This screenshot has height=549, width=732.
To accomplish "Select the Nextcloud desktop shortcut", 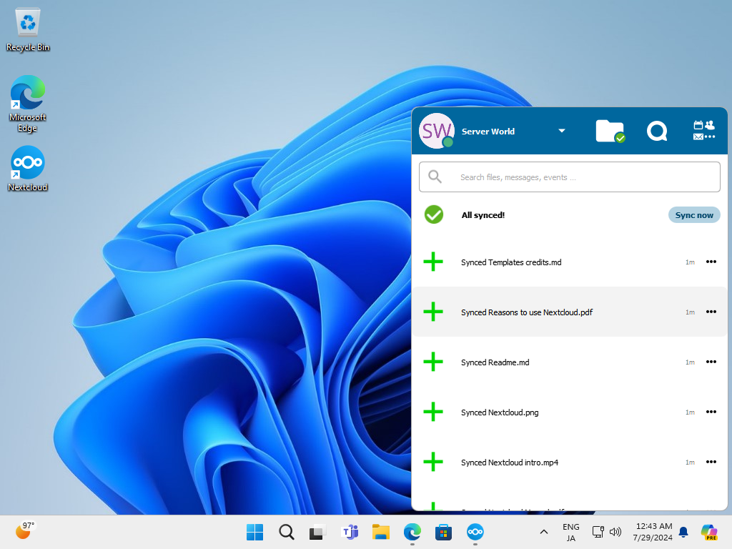I will point(28,169).
